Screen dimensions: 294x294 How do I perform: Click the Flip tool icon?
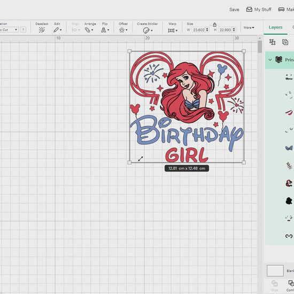point(104,30)
